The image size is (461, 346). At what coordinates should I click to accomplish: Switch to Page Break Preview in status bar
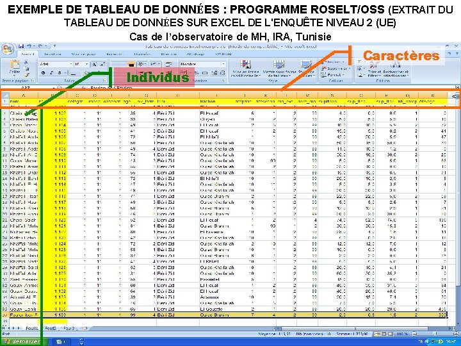tap(391, 334)
